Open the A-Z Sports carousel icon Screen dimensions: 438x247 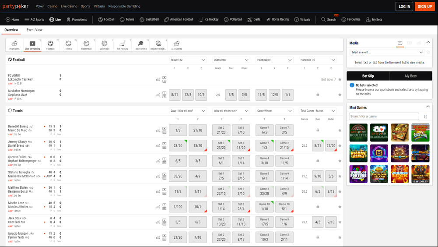click(176, 45)
